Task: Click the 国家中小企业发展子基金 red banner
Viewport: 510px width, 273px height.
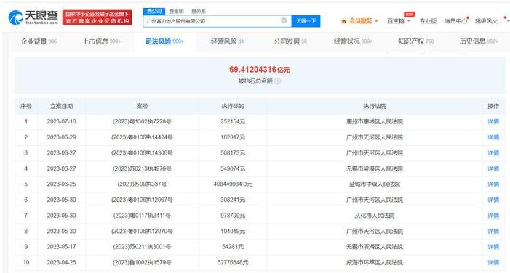Action: click(97, 17)
